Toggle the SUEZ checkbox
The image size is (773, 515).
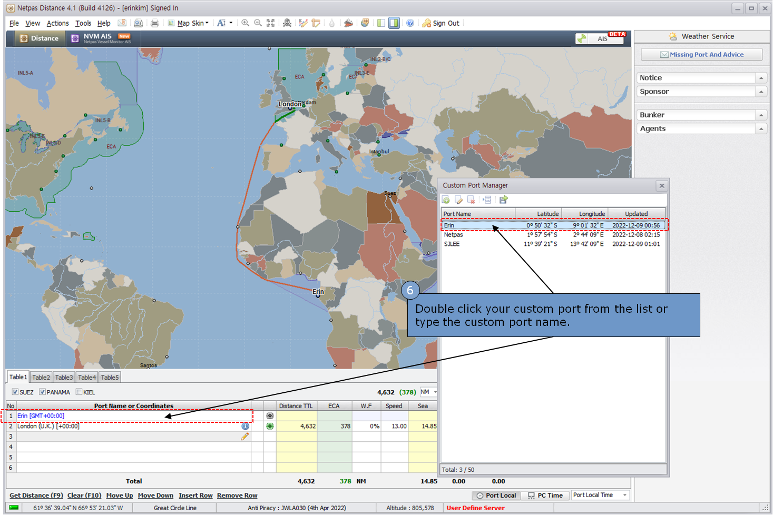pos(15,392)
